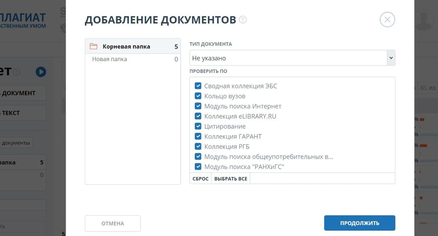Click the blue play icon in the background page
The height and width of the screenshot is (236, 438).
point(41,72)
